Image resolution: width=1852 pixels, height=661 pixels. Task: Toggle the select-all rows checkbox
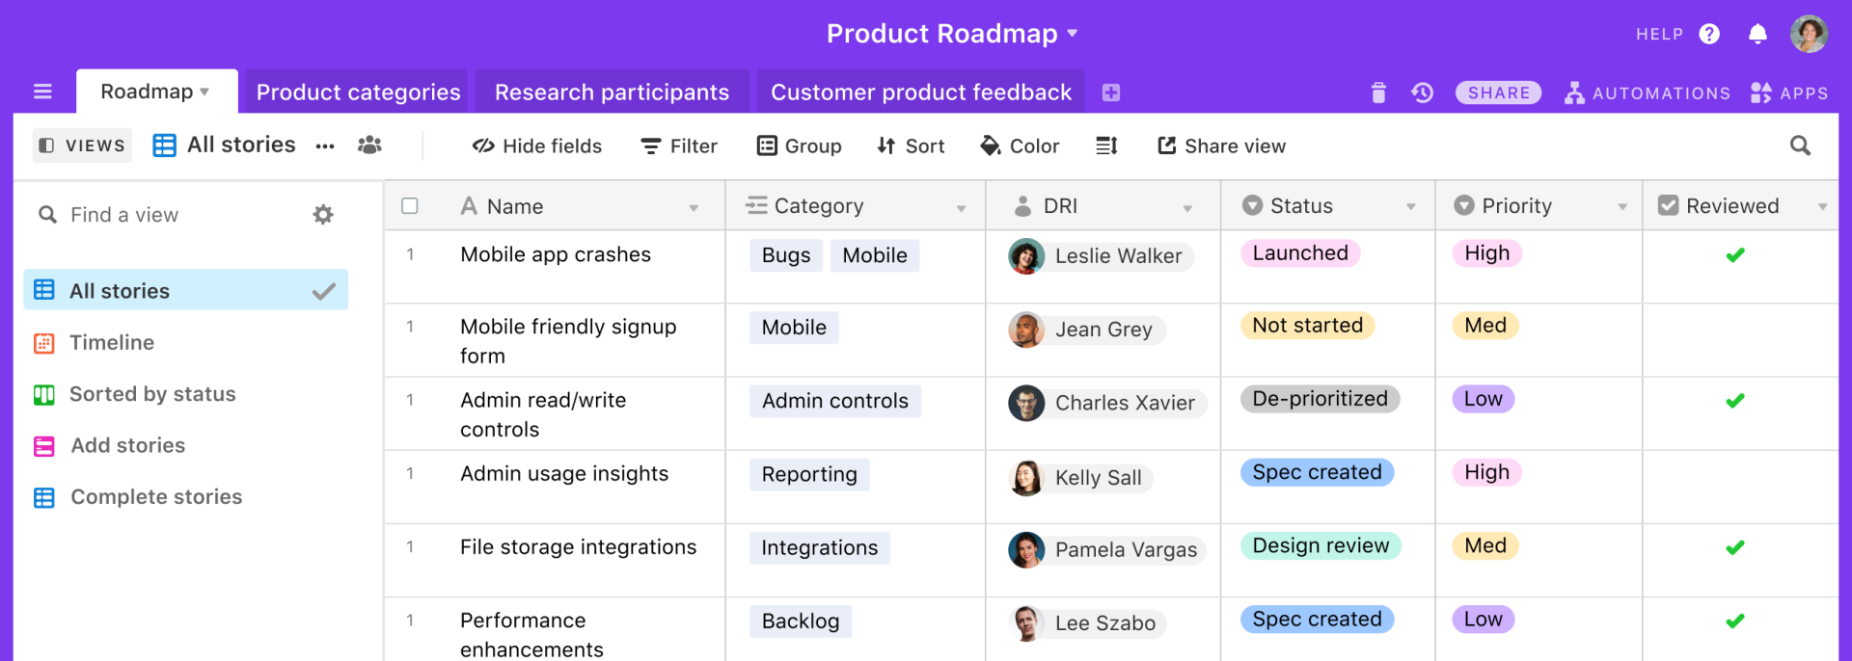[x=410, y=206]
